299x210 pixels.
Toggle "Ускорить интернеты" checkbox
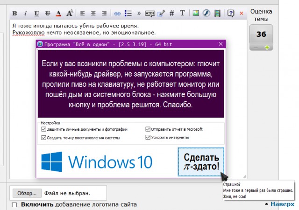click(148, 137)
